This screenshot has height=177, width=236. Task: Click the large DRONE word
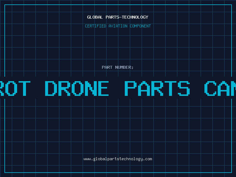77,88
